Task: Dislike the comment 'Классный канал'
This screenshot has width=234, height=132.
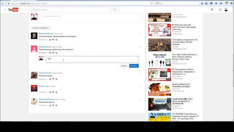Action: 53,79
